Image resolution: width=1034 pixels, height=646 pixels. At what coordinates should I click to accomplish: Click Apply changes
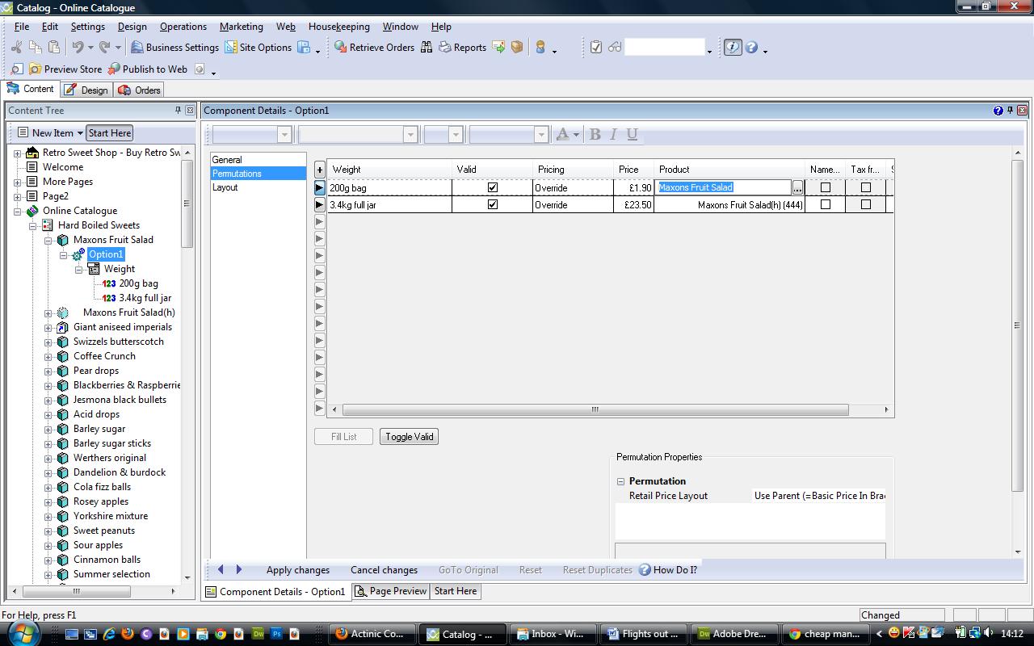coord(297,570)
